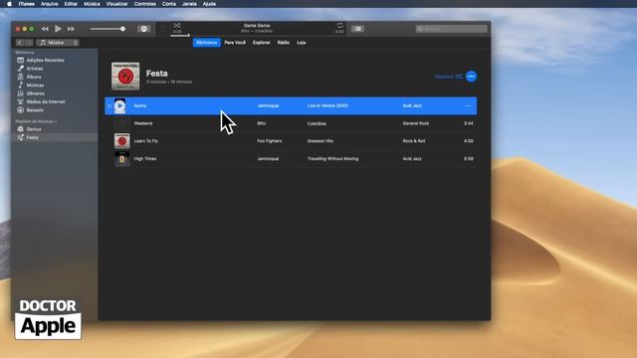Click the album Live in Verona (DVD)

point(327,106)
